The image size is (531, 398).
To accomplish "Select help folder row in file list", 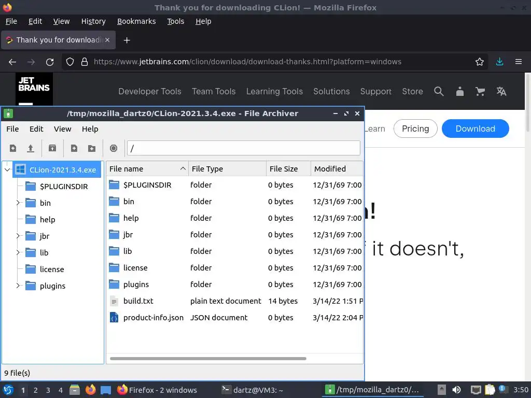I will pos(234,218).
